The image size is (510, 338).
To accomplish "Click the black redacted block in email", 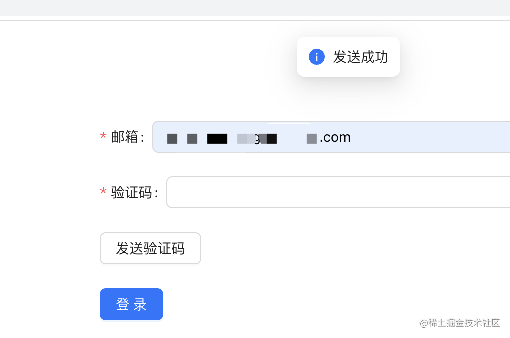I will point(217,138).
